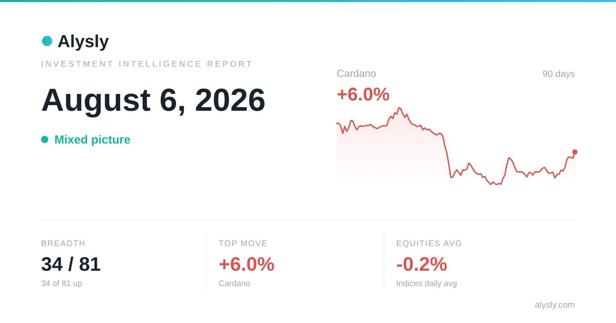Click the Alysly brand name
The image size is (616, 323).
click(x=83, y=41)
